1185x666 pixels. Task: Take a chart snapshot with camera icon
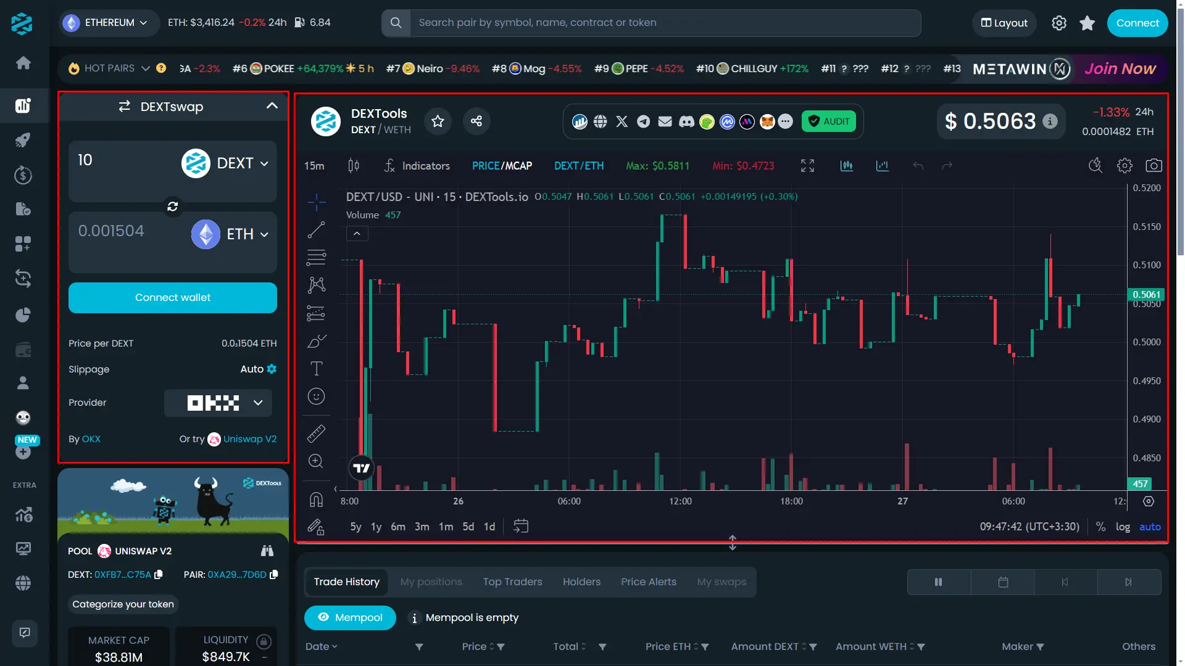[1154, 165]
